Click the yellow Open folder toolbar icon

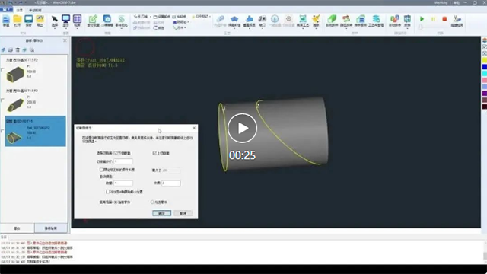[x=18, y=19]
